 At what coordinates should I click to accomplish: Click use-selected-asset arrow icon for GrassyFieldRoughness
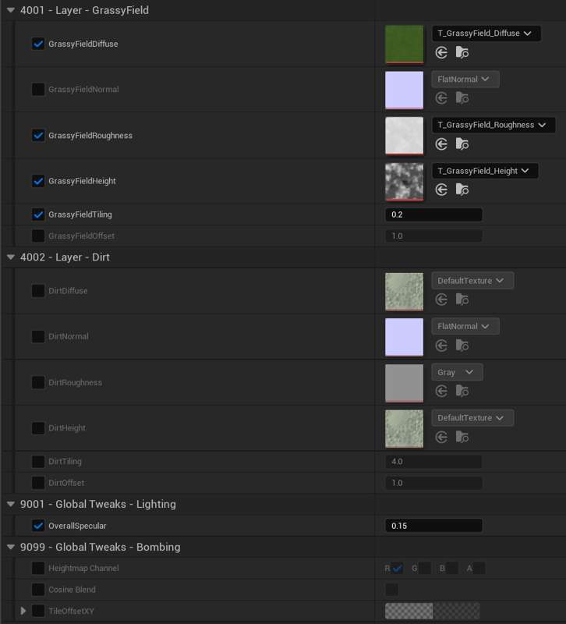[x=441, y=144]
